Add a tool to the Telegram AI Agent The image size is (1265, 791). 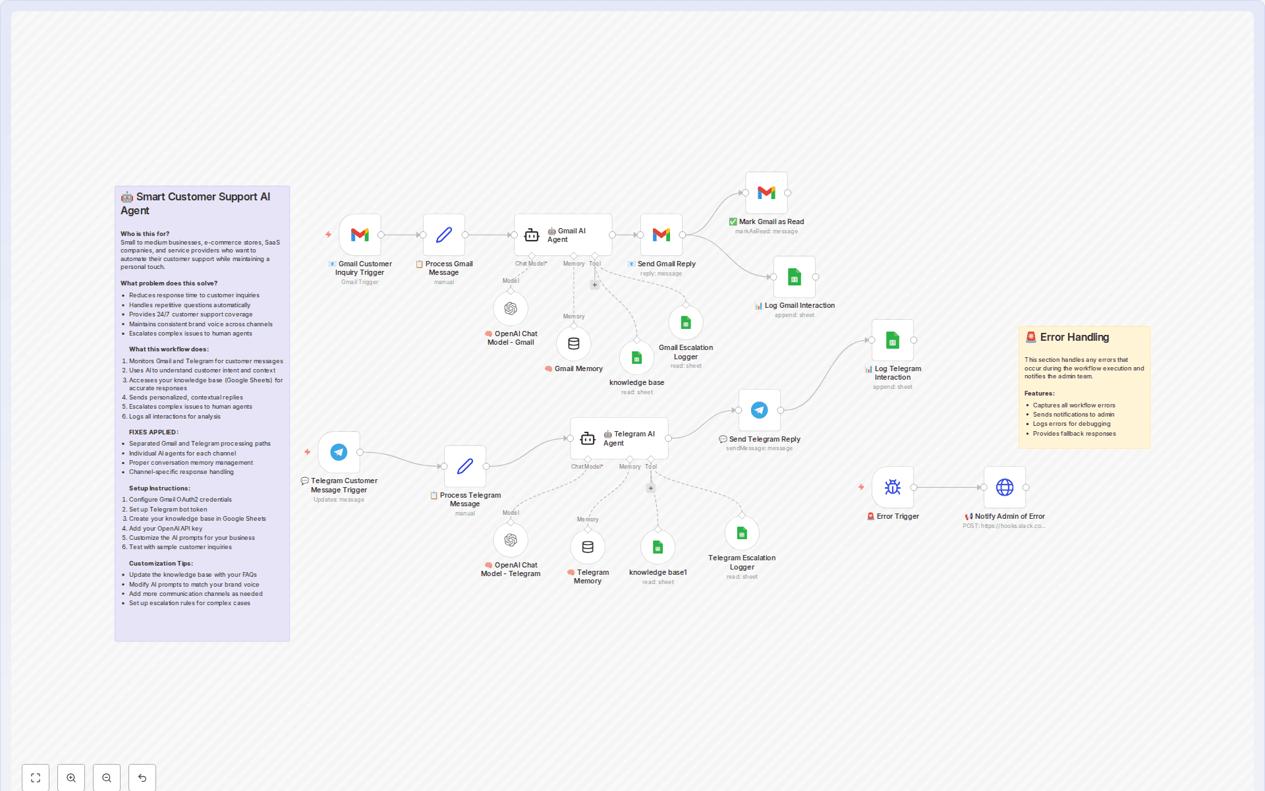pyautogui.click(x=651, y=488)
